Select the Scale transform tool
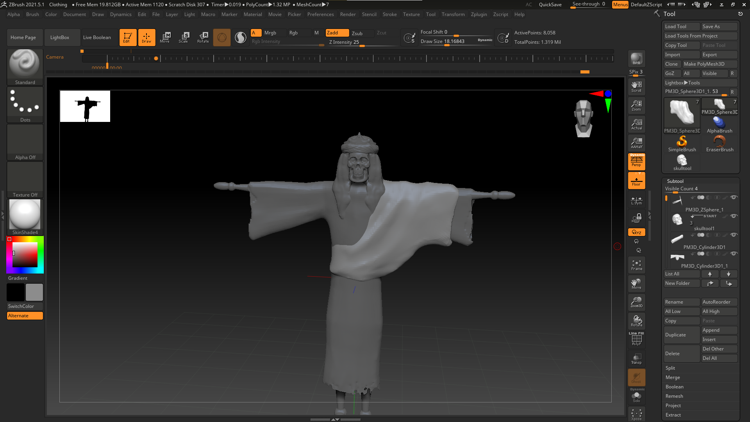 pyautogui.click(x=183, y=38)
